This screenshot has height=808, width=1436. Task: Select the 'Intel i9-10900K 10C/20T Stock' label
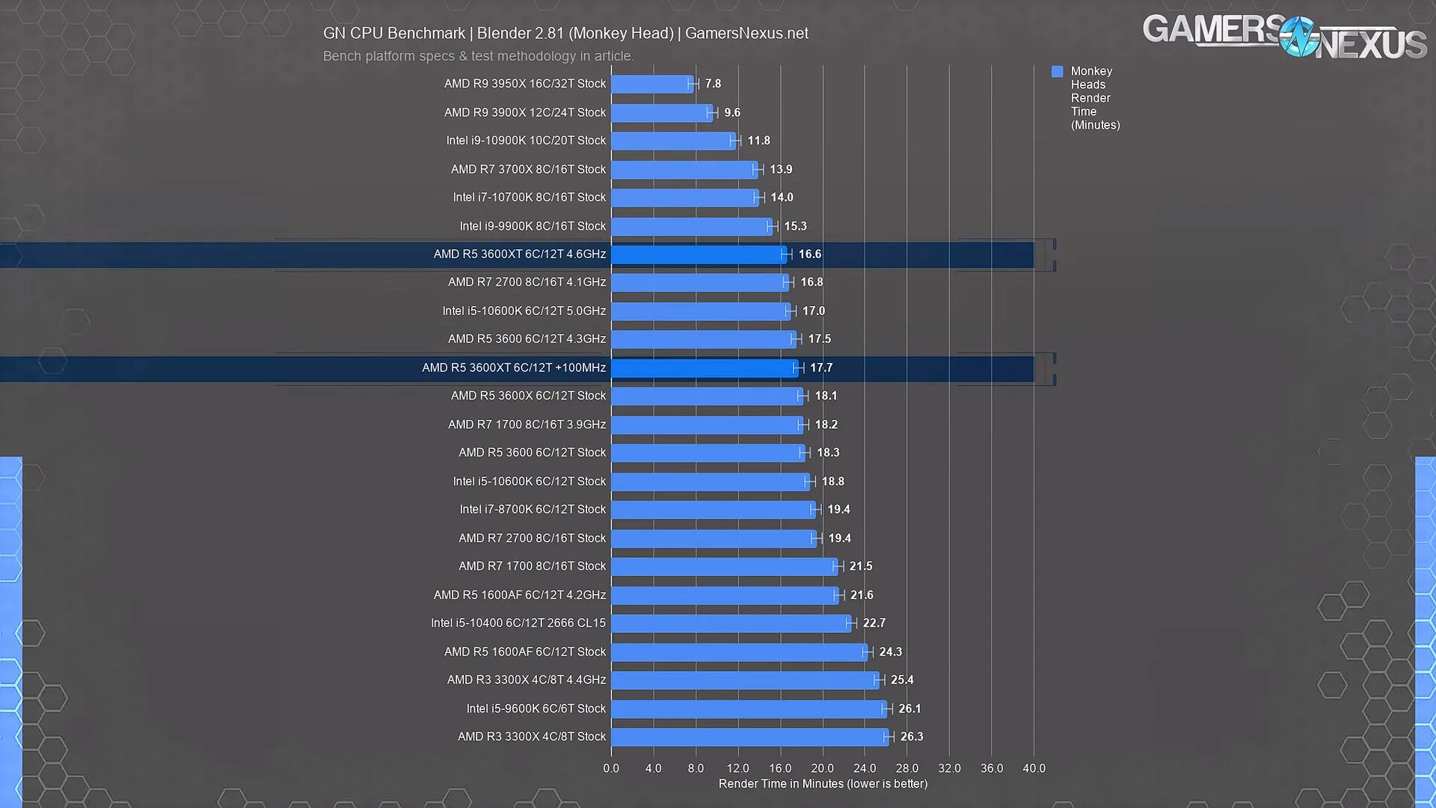526,141
